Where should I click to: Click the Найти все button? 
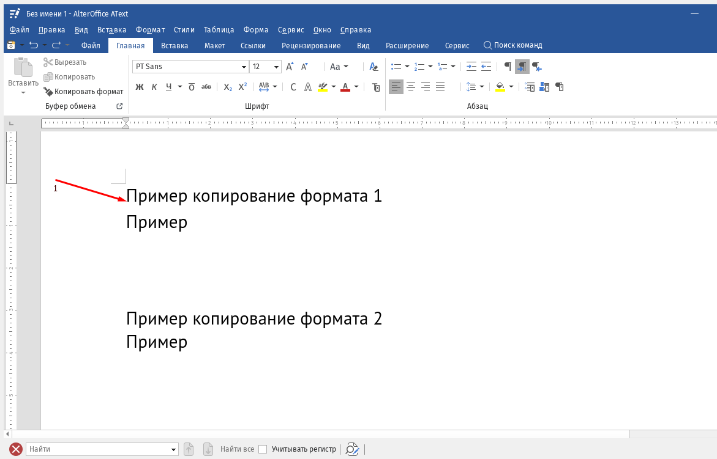coord(237,449)
